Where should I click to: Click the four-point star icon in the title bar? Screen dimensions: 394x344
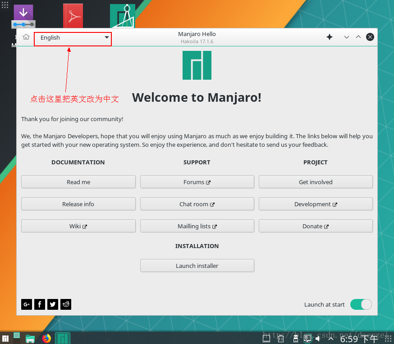pos(330,37)
